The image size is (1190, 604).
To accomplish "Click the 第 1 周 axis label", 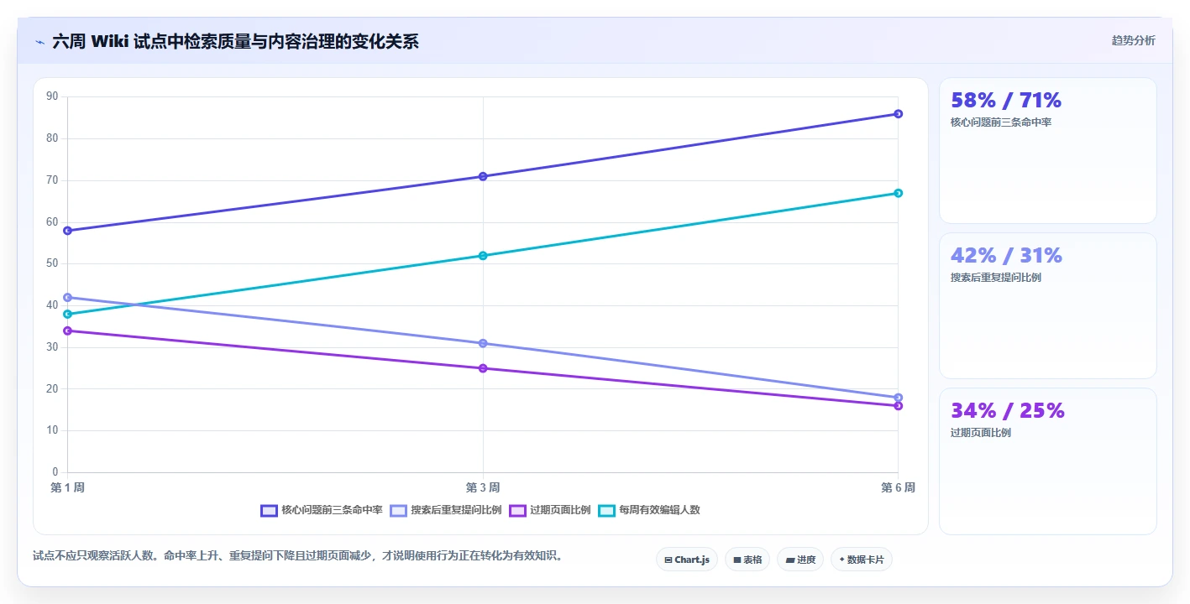I will pos(67,487).
